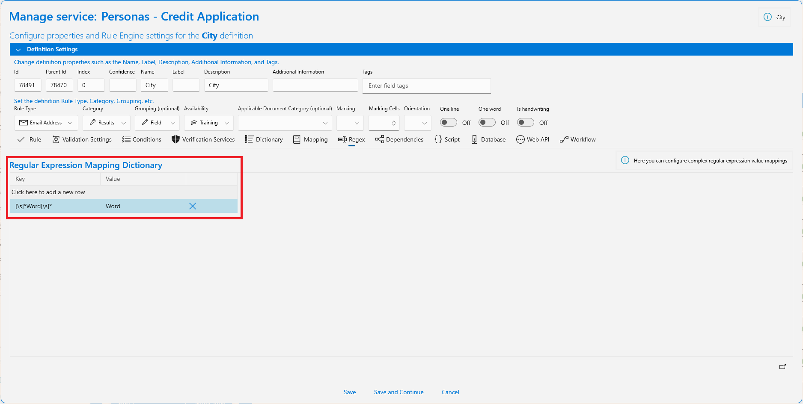Open the Applicable Document Category dropdown
The image size is (803, 404).
coord(285,123)
